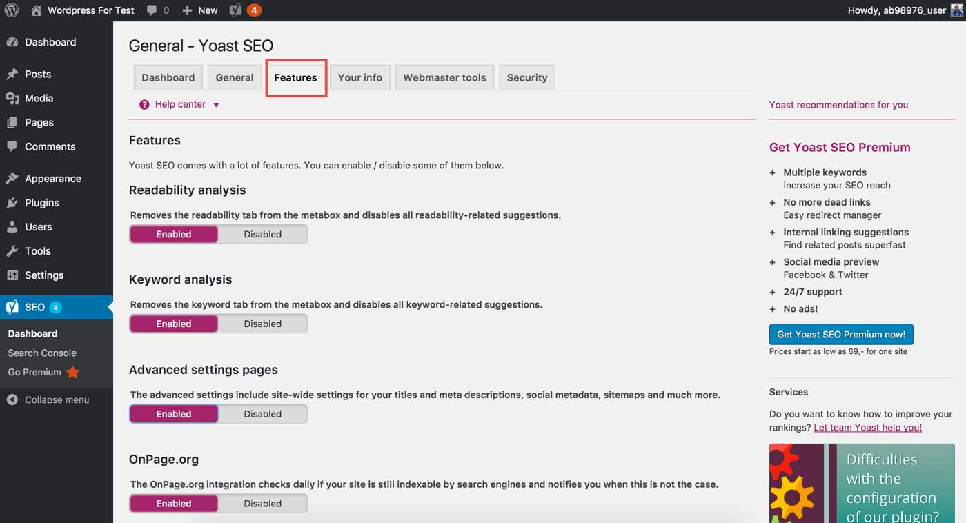Click the Settings sliders icon

tap(12, 275)
